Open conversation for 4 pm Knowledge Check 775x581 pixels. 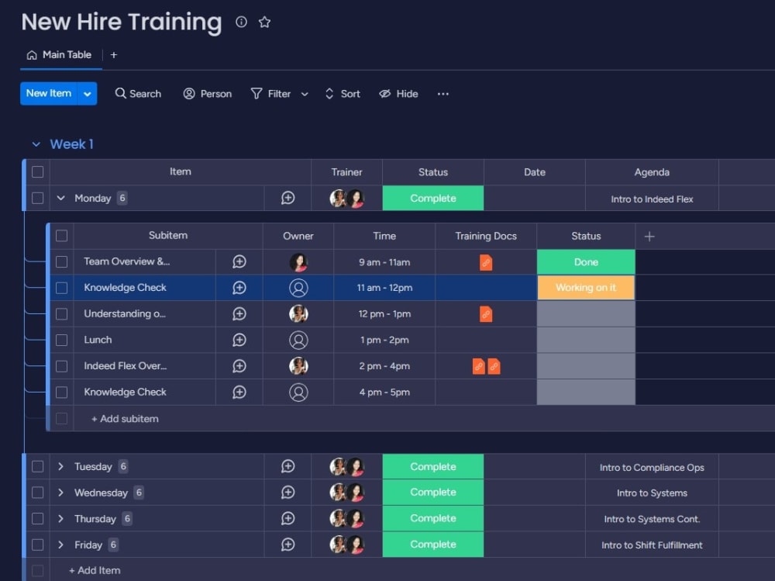click(239, 393)
